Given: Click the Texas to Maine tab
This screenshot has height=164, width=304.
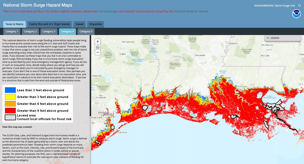Looking at the screenshot, I should click(14, 24).
